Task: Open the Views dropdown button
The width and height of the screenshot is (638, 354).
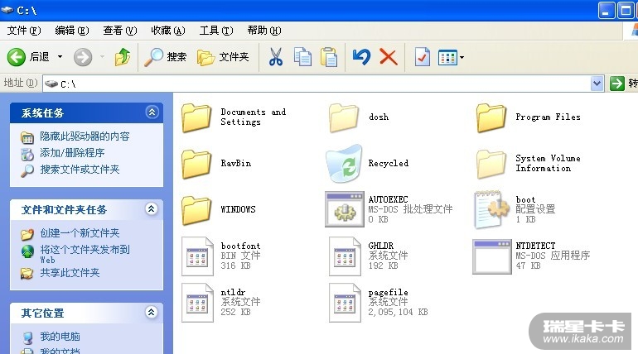Action: tap(451, 57)
